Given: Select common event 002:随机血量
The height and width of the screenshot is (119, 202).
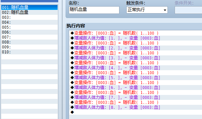Looking at the screenshot, I should pyautogui.click(x=29, y=13).
